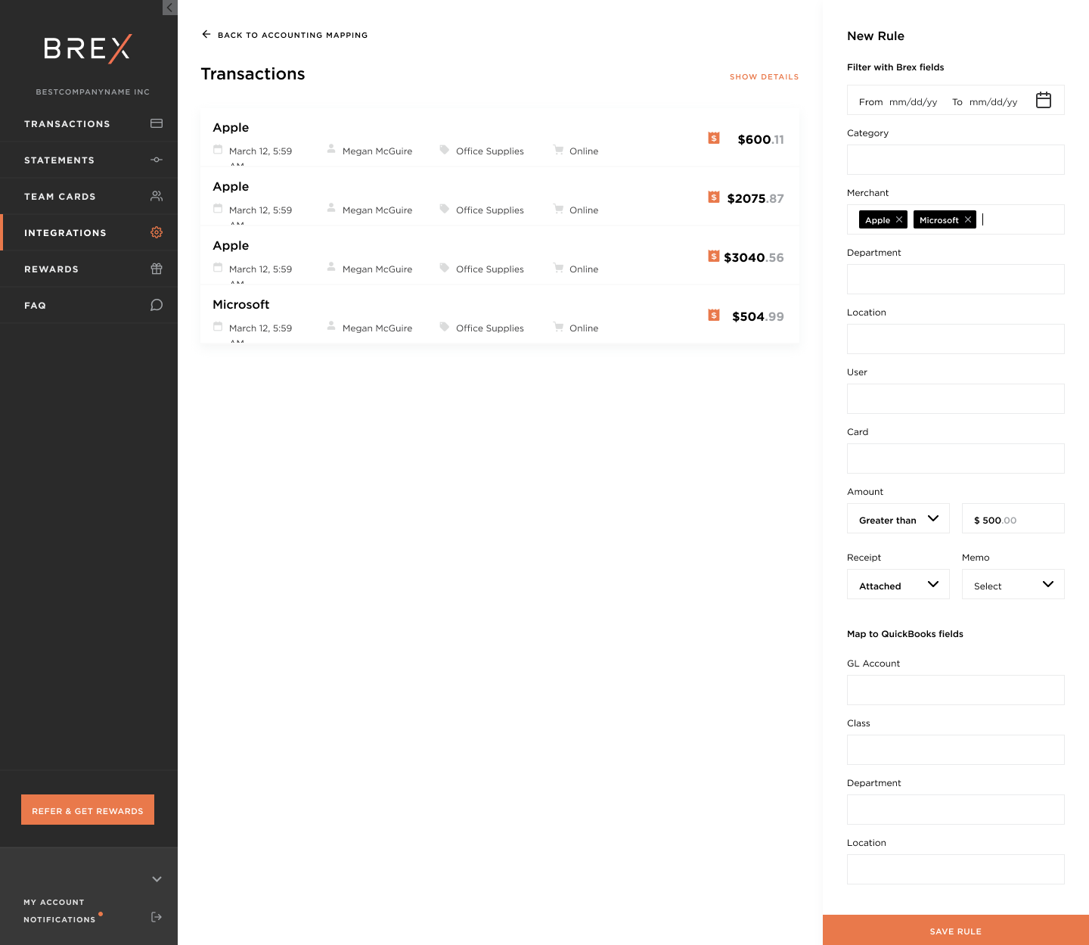
Task: Open the Integrations menu item
Action: pos(89,232)
